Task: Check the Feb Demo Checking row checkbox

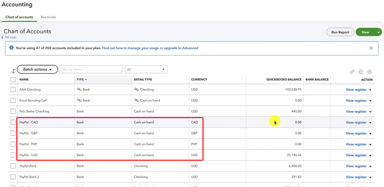Action: 13,111
